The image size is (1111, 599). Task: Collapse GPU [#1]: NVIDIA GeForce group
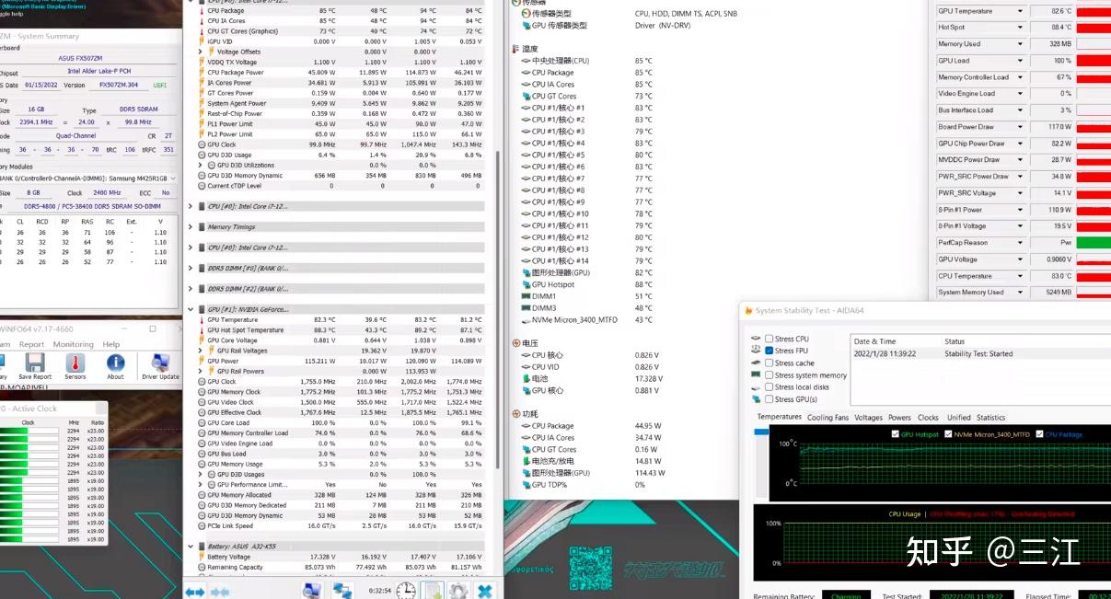(191, 309)
